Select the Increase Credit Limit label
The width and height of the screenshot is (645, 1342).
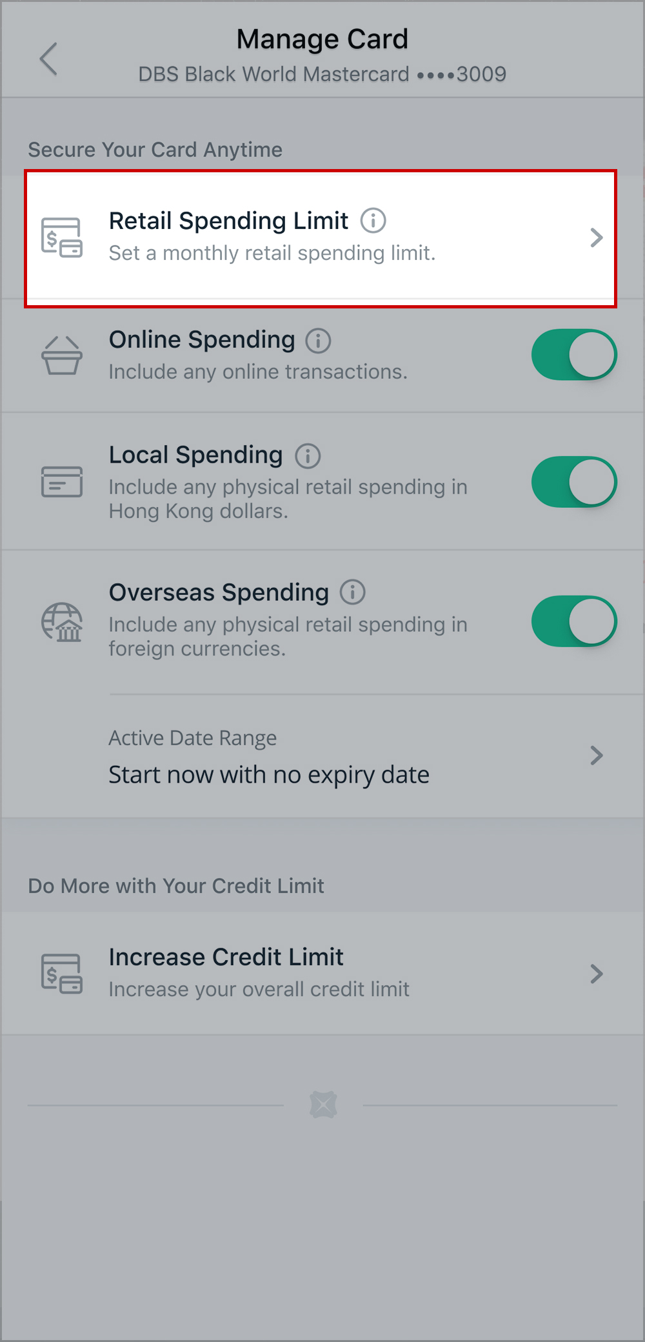coord(226,957)
